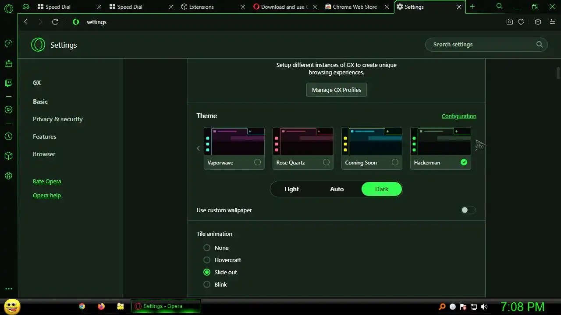
Task: Click the orange magnifier tray icon
Action: 442,307
